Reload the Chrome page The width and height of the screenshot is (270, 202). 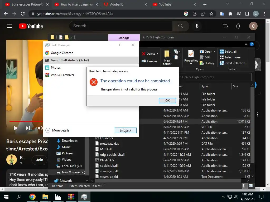[x=23, y=14]
